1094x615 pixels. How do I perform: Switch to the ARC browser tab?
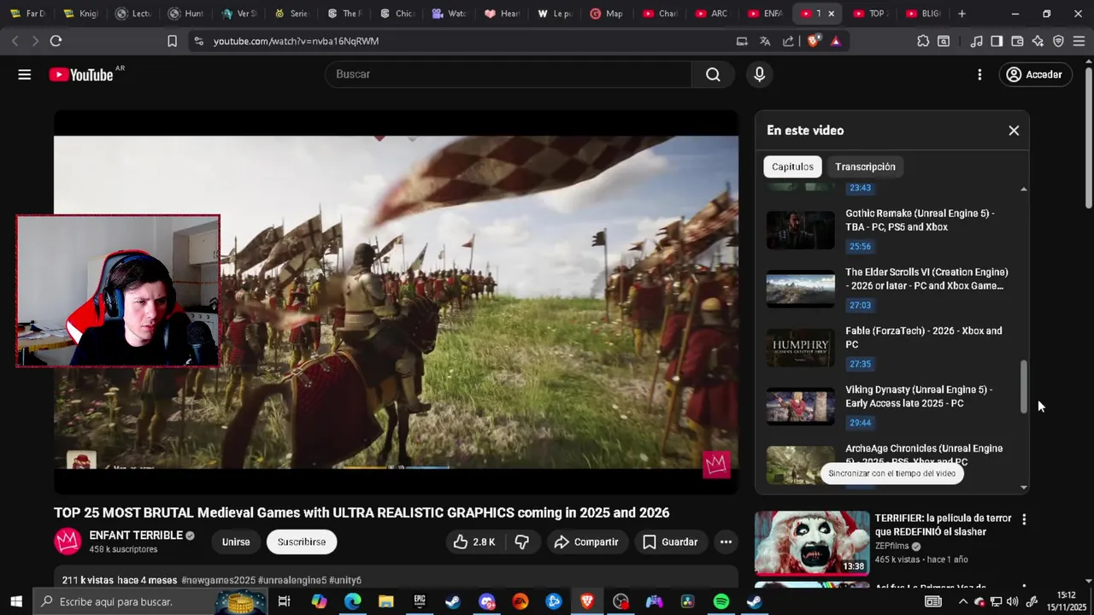tap(712, 14)
